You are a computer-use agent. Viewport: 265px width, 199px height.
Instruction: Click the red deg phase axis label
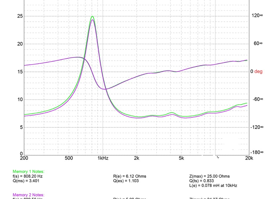(x=258, y=71)
